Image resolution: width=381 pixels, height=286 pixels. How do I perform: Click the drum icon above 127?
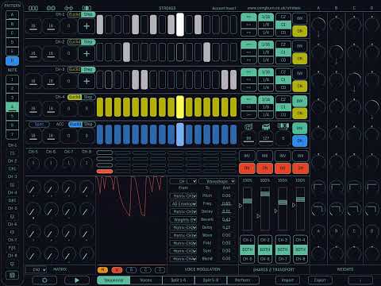pyautogui.click(x=266, y=127)
